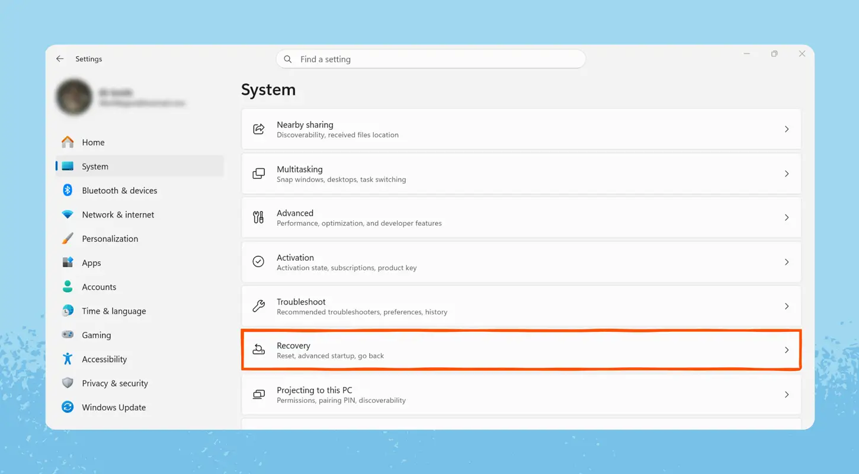859x474 pixels.
Task: Click the Advanced tools icon
Action: coord(259,217)
